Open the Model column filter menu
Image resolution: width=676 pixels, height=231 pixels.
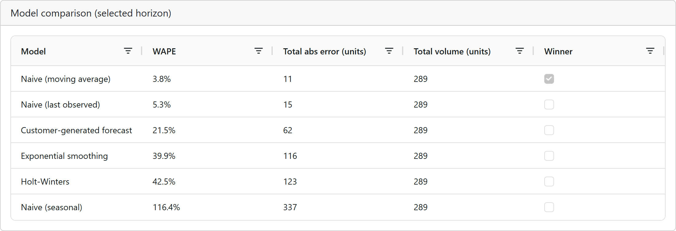click(128, 51)
